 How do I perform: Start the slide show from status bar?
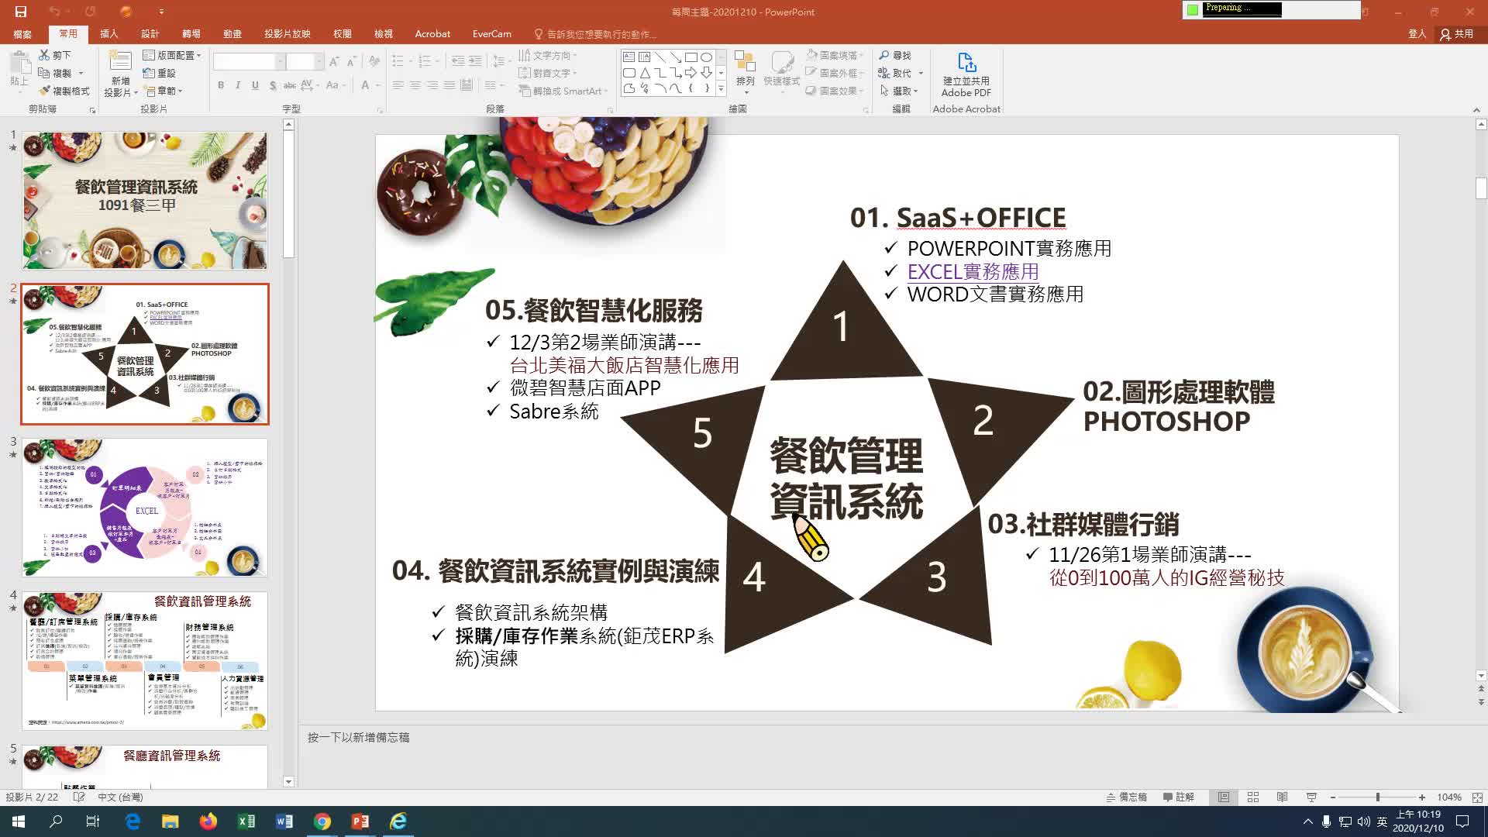tap(1311, 797)
